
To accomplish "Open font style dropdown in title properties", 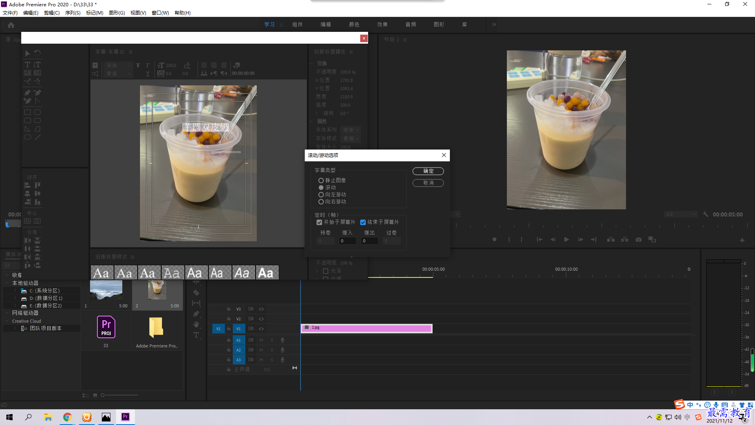I will [350, 139].
